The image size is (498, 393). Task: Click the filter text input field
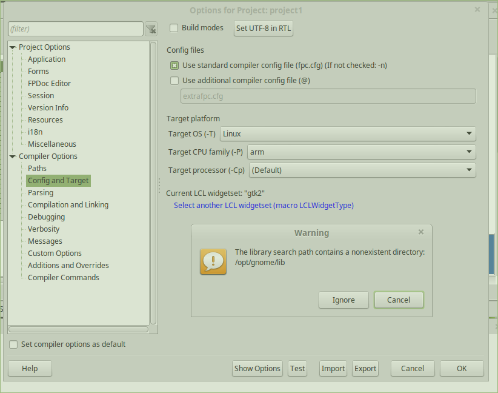tap(75, 29)
